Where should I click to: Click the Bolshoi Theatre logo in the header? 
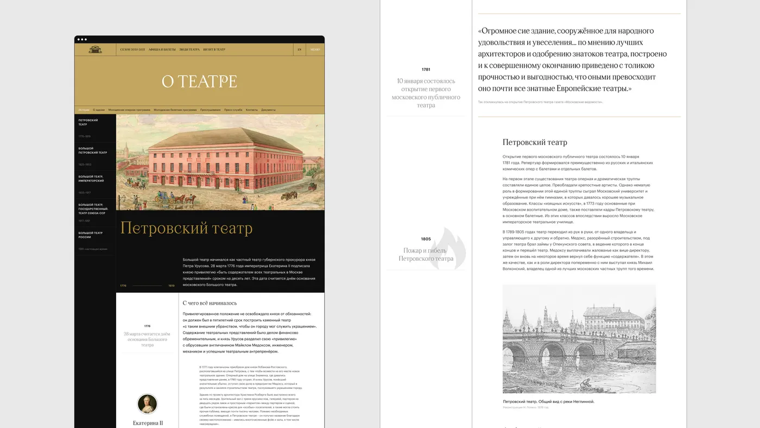(x=94, y=48)
